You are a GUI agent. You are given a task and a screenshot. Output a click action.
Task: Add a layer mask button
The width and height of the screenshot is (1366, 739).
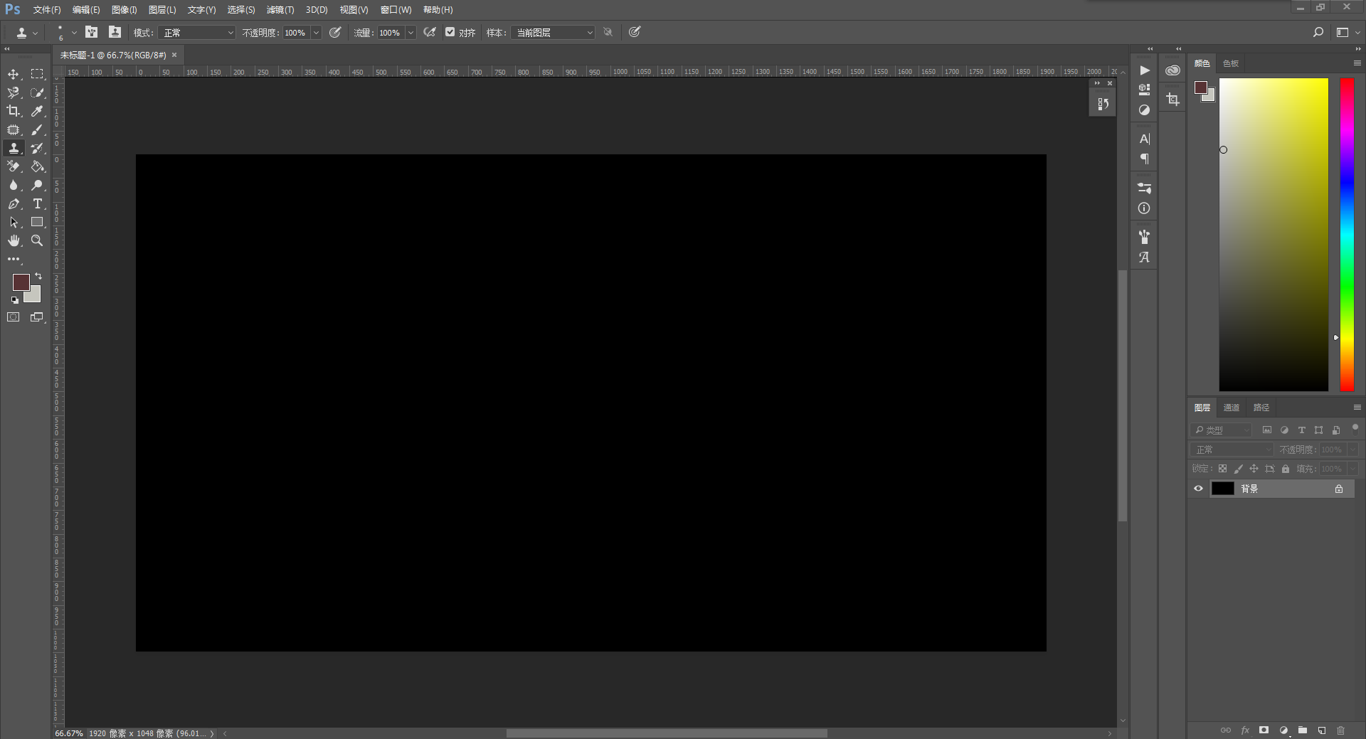click(1264, 730)
